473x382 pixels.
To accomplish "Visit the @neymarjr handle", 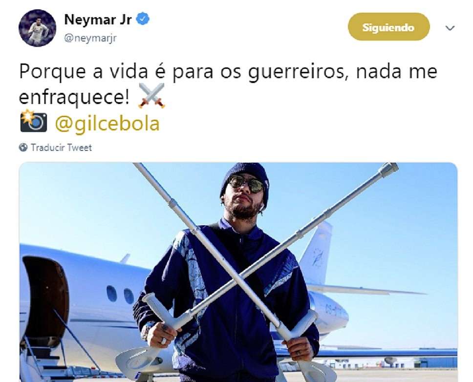I will tap(90, 38).
